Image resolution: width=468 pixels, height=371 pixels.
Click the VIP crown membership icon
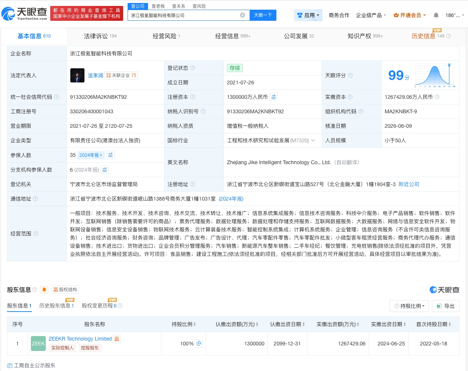pos(396,15)
